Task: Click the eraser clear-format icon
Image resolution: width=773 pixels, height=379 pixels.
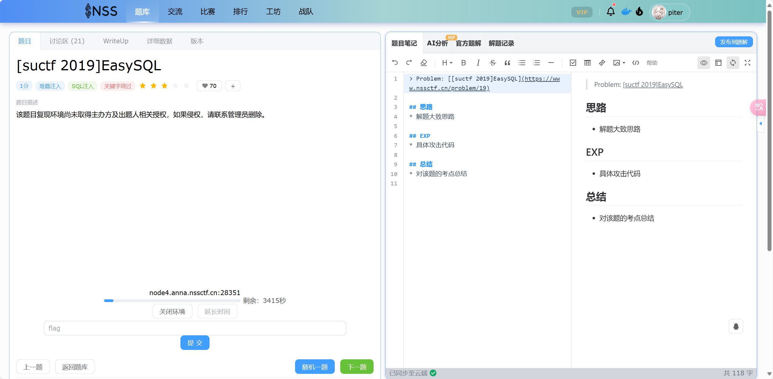Action: [424, 63]
